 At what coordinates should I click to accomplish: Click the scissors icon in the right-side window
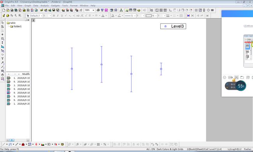[236, 77]
